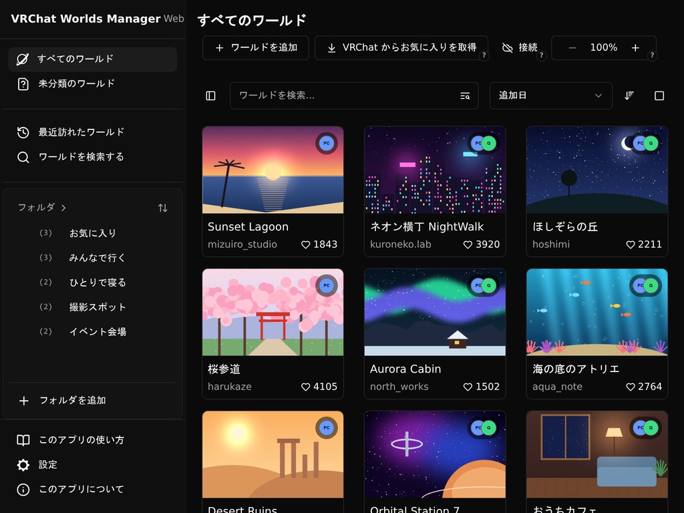Click PC platform badge on Desert Ruins
Screen dimensions: 684x513
tap(326, 427)
